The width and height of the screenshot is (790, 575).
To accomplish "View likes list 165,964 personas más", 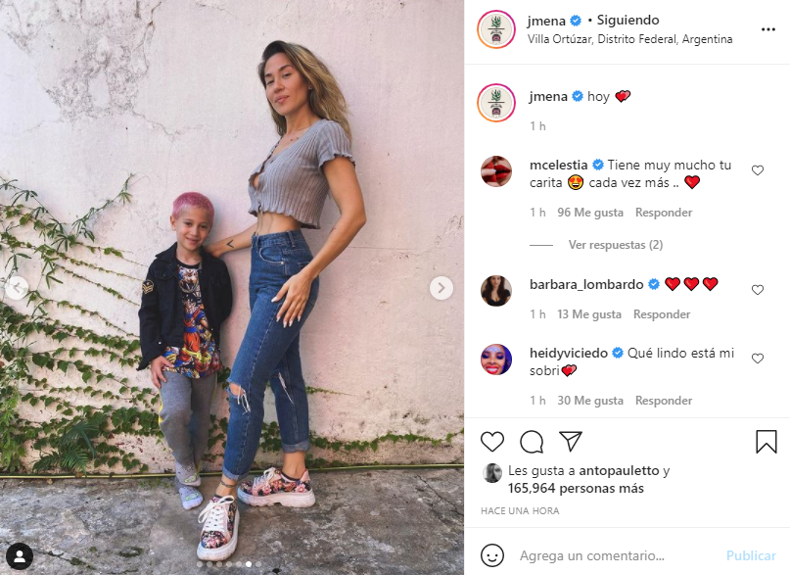I will [576, 489].
